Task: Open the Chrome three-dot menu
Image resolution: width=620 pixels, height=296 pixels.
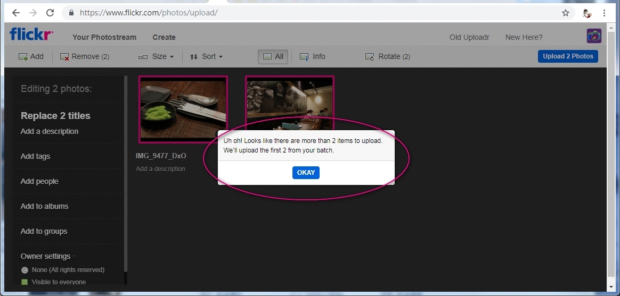Action: click(x=604, y=13)
